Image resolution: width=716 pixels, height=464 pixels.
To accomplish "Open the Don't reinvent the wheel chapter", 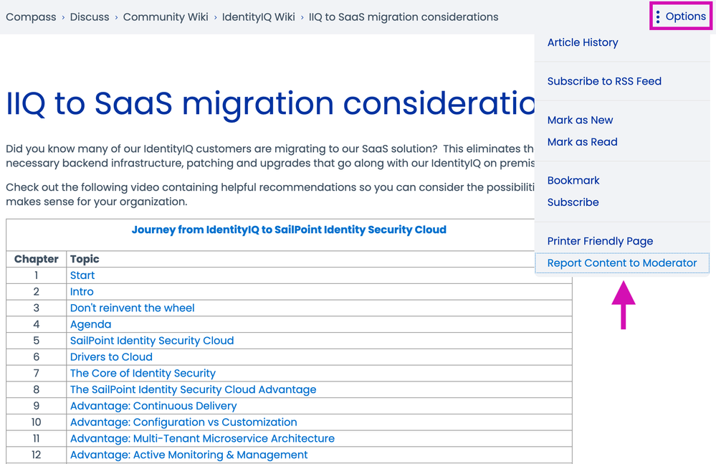I will click(132, 308).
